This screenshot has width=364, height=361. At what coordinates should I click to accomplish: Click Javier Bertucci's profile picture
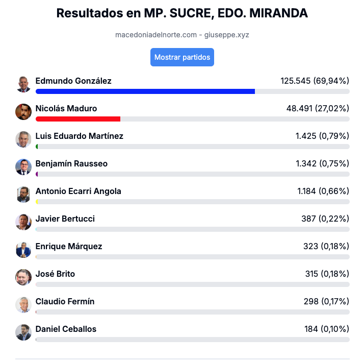tap(23, 222)
